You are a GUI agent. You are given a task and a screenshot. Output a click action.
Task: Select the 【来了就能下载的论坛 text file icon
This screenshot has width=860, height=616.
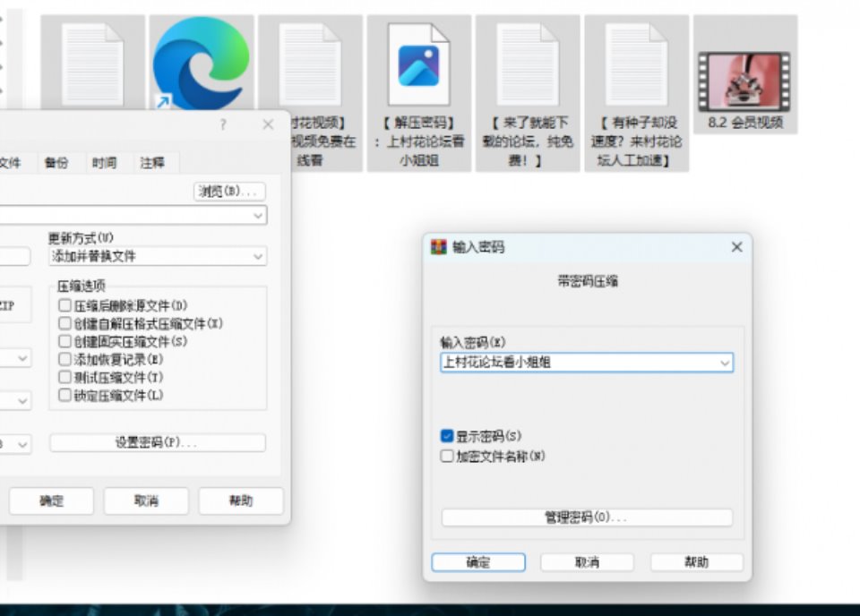point(528,64)
